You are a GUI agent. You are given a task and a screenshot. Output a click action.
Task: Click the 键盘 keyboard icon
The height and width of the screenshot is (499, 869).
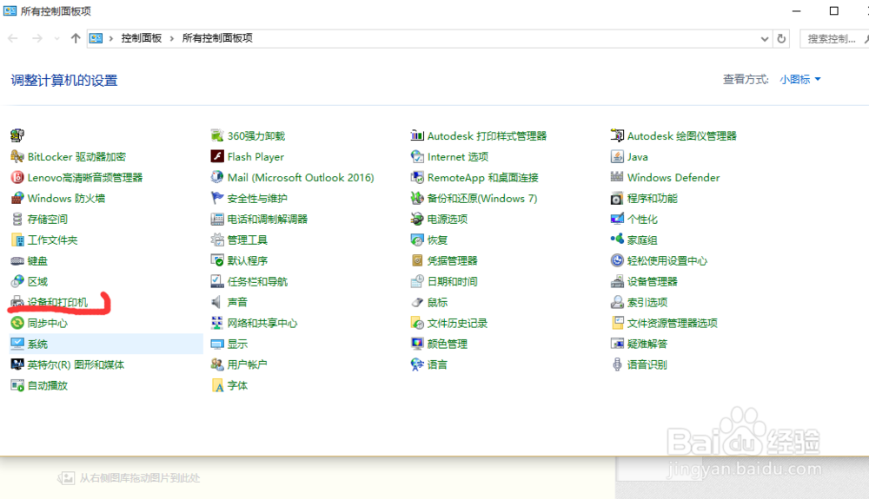point(17,260)
